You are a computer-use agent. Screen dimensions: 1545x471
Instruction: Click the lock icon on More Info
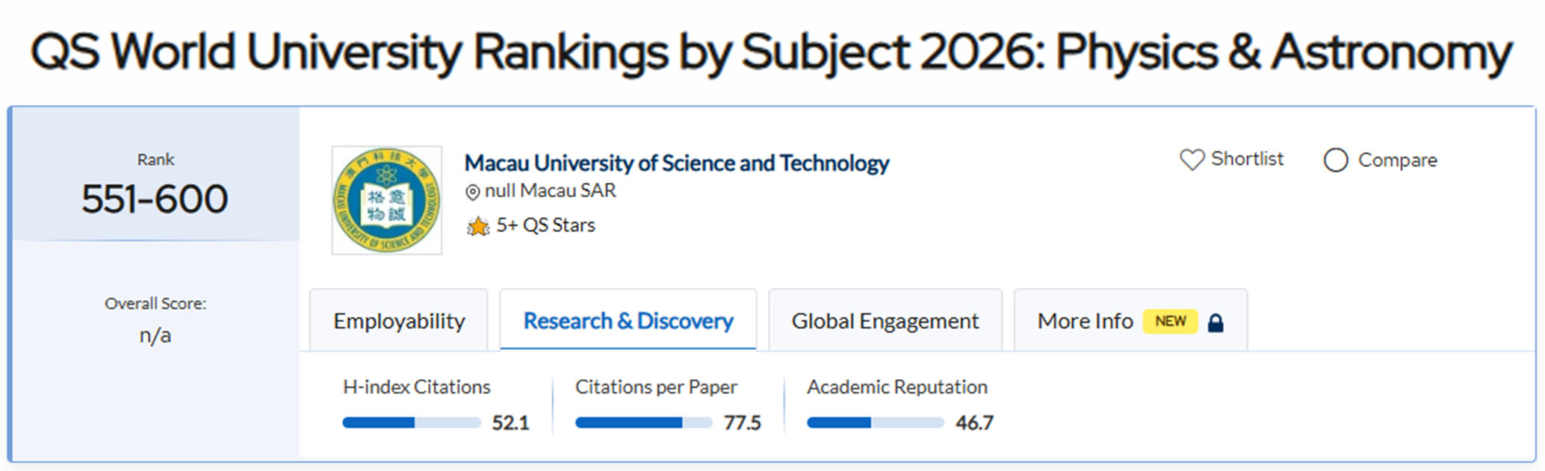click(1216, 322)
